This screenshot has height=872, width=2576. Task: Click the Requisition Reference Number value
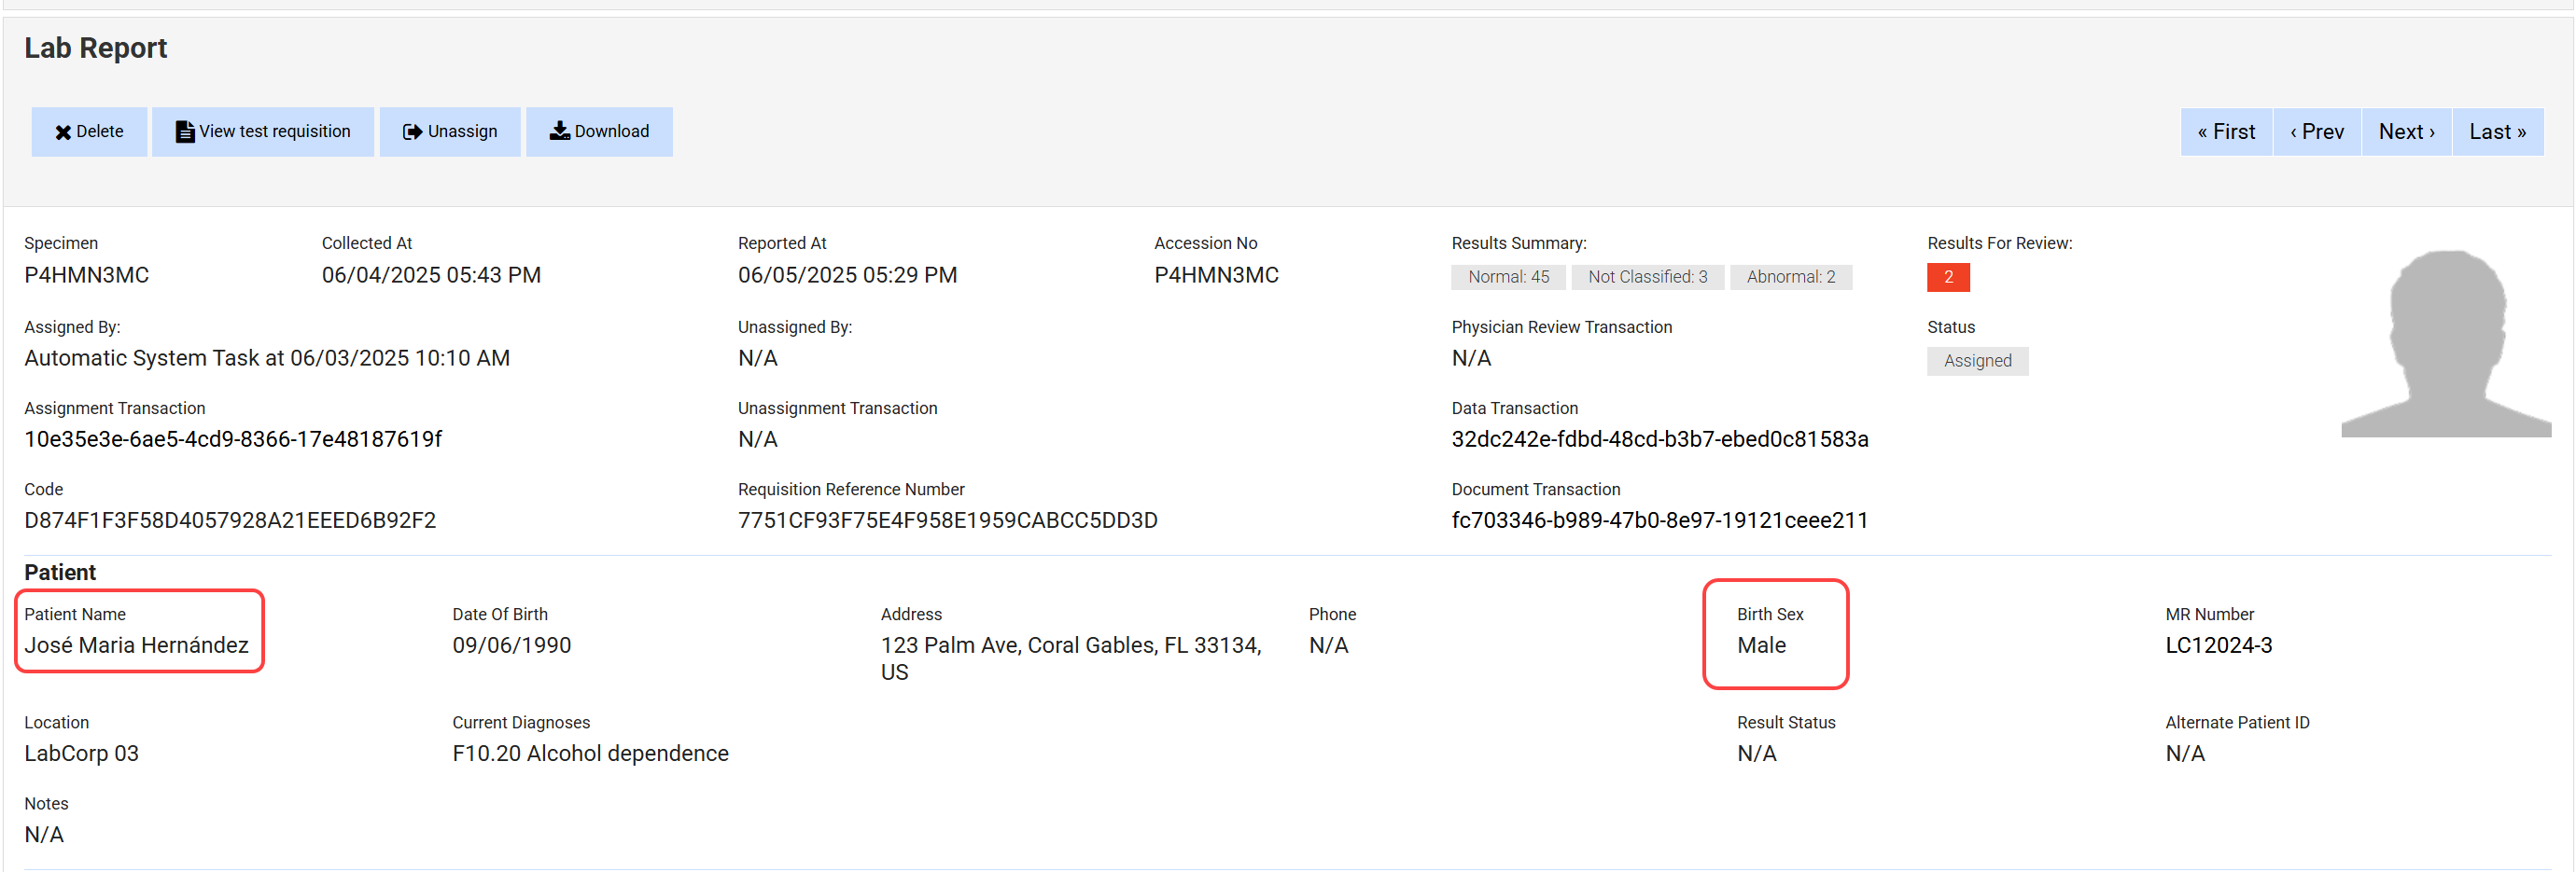pos(946,520)
